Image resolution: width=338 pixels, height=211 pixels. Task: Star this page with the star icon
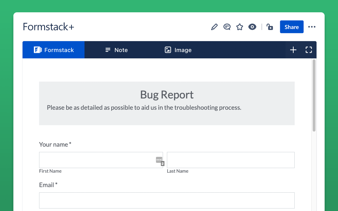point(239,27)
